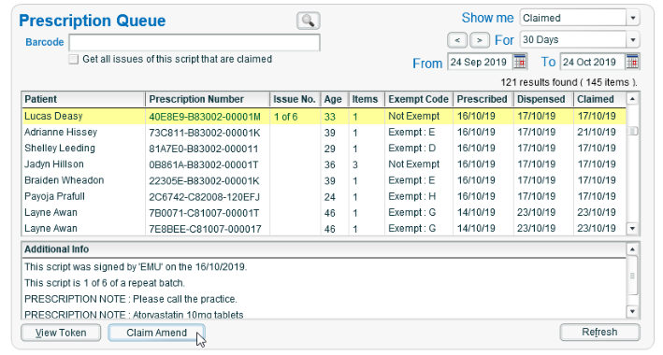
Task: Select the Braiden Wheadon row
Action: 324,180
